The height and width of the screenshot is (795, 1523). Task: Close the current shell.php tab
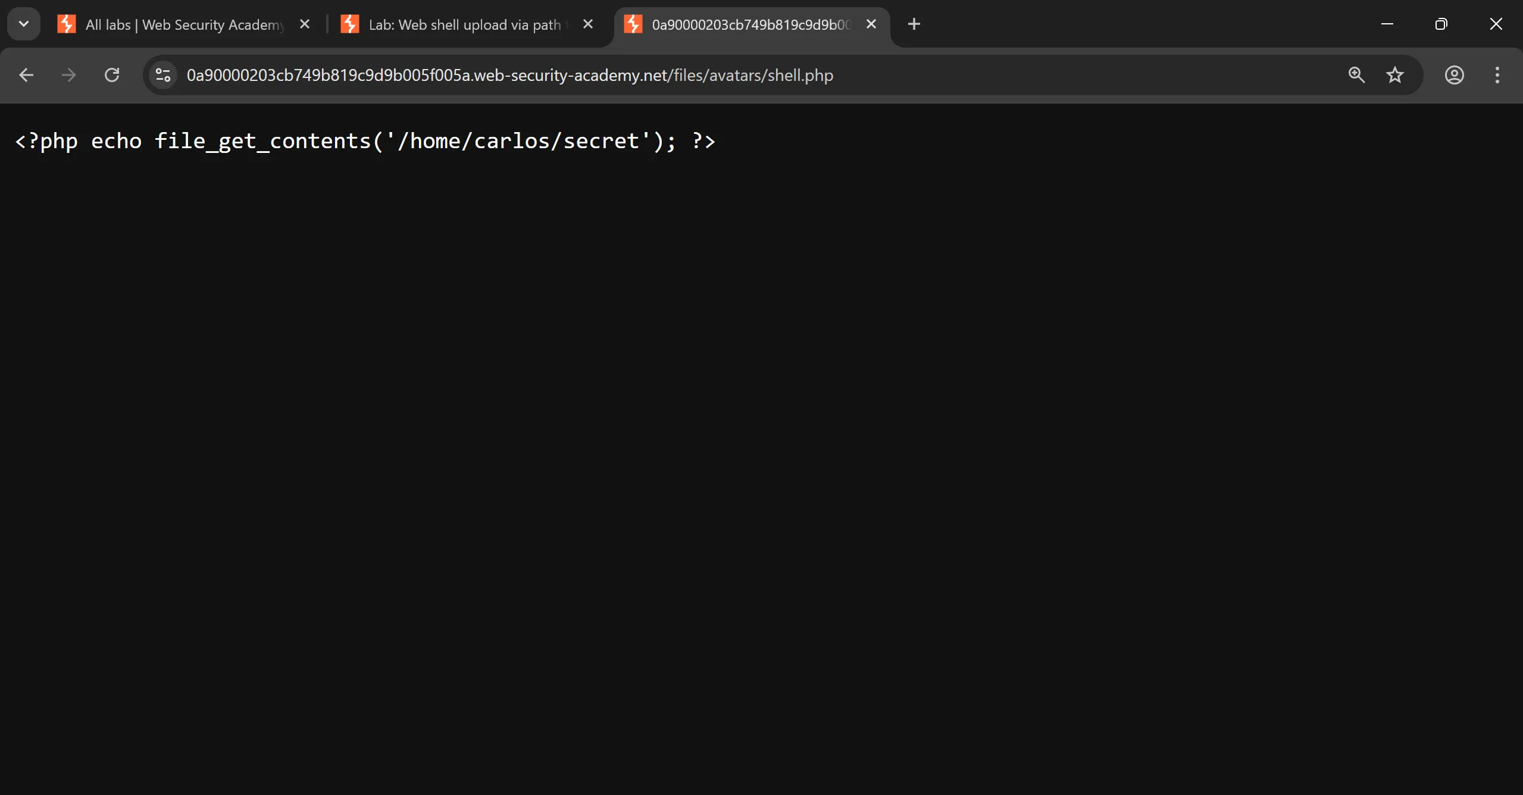tap(871, 24)
